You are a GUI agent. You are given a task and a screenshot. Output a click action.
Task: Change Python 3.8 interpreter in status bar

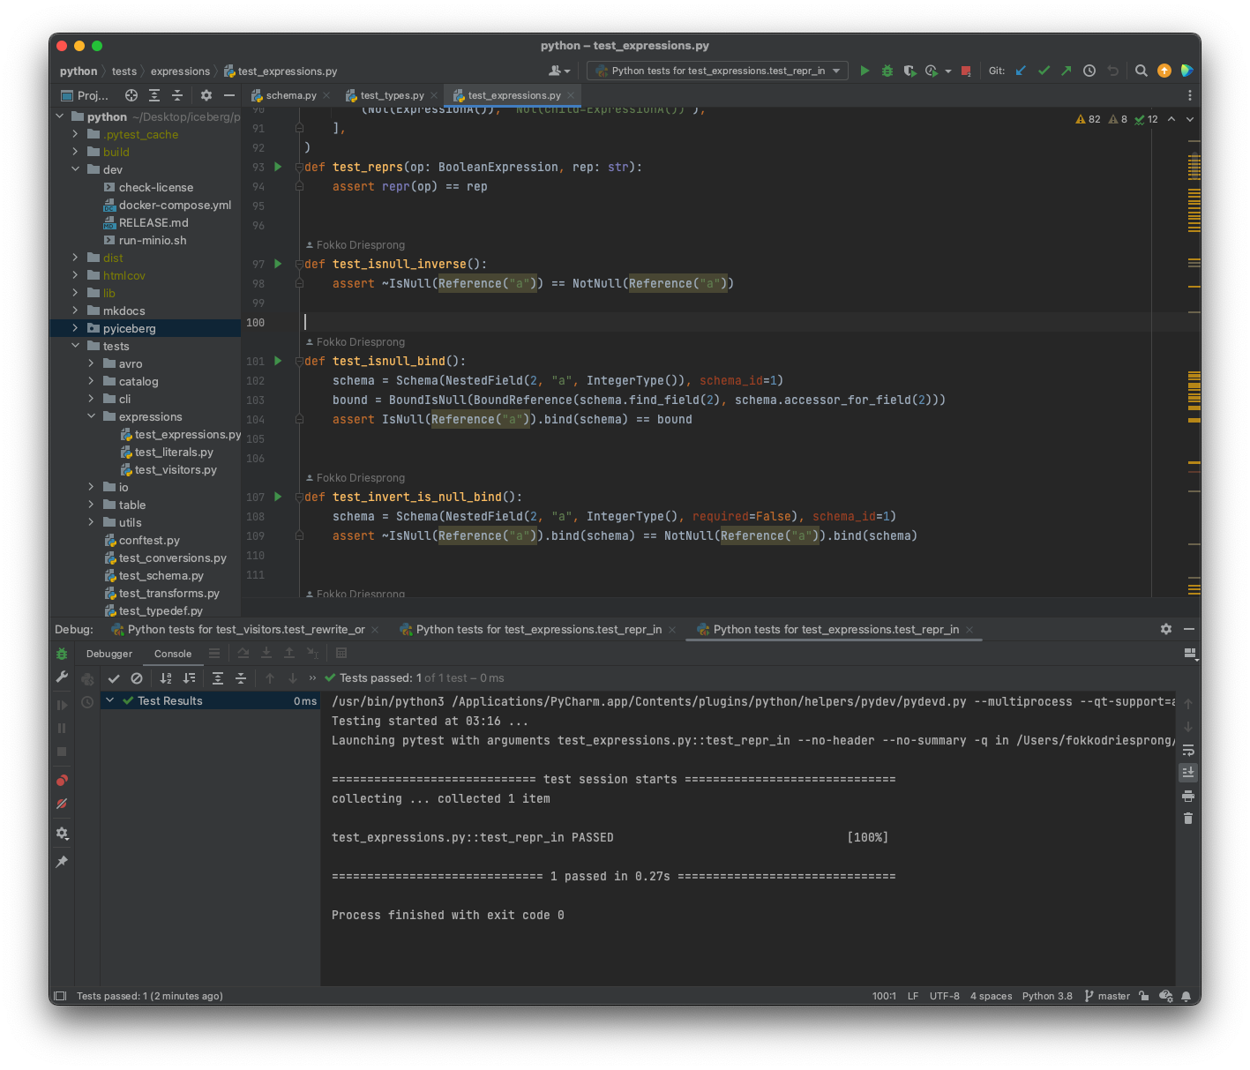1047,996
